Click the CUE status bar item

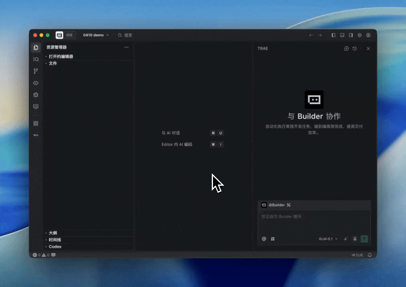pyautogui.click(x=357, y=255)
